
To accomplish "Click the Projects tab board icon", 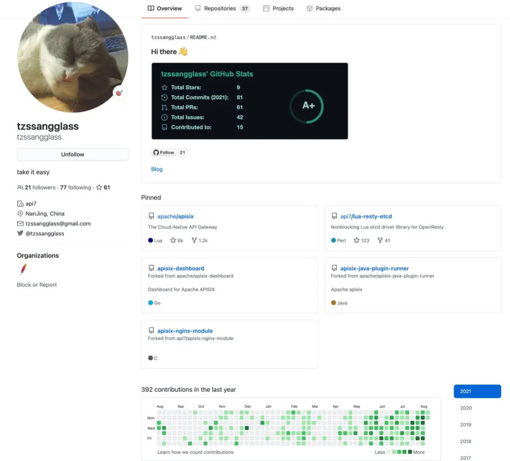I will point(266,8).
